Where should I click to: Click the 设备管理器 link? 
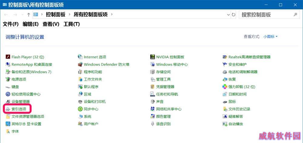pos(21,102)
